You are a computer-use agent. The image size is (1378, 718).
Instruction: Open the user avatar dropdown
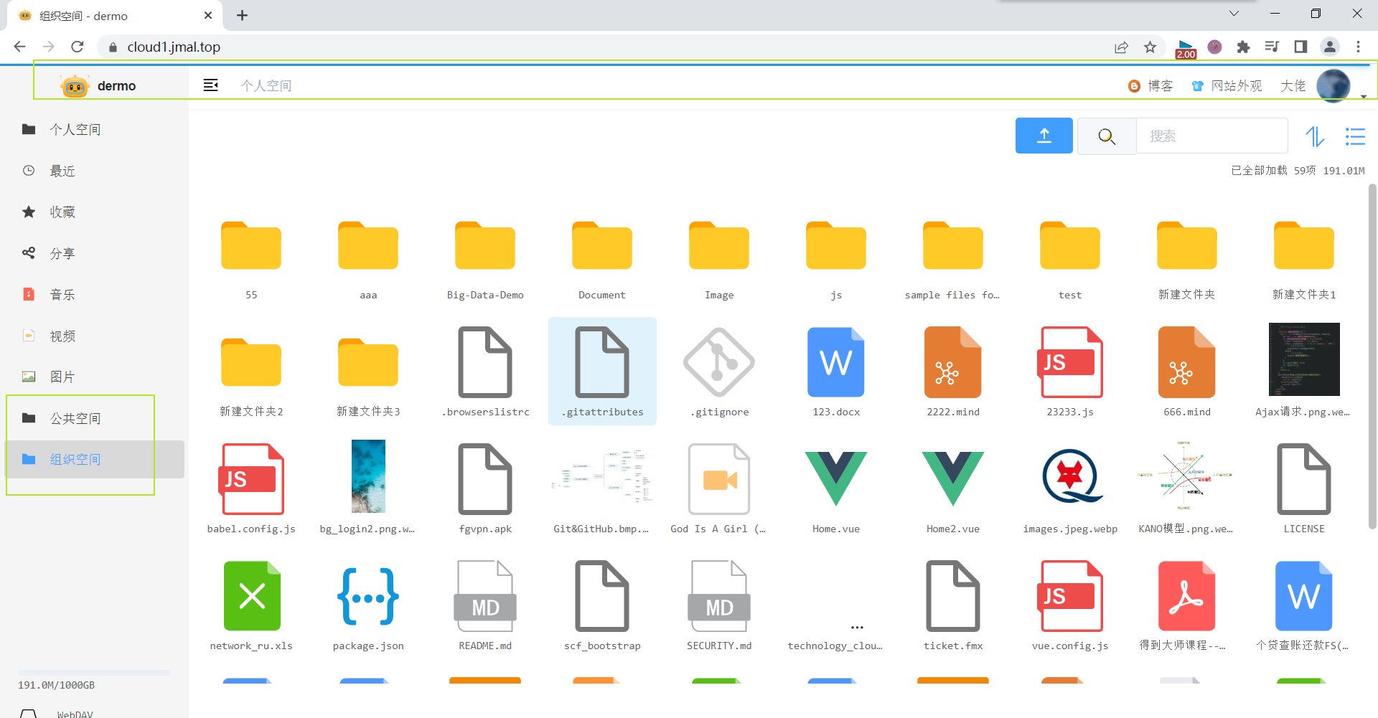click(1334, 85)
